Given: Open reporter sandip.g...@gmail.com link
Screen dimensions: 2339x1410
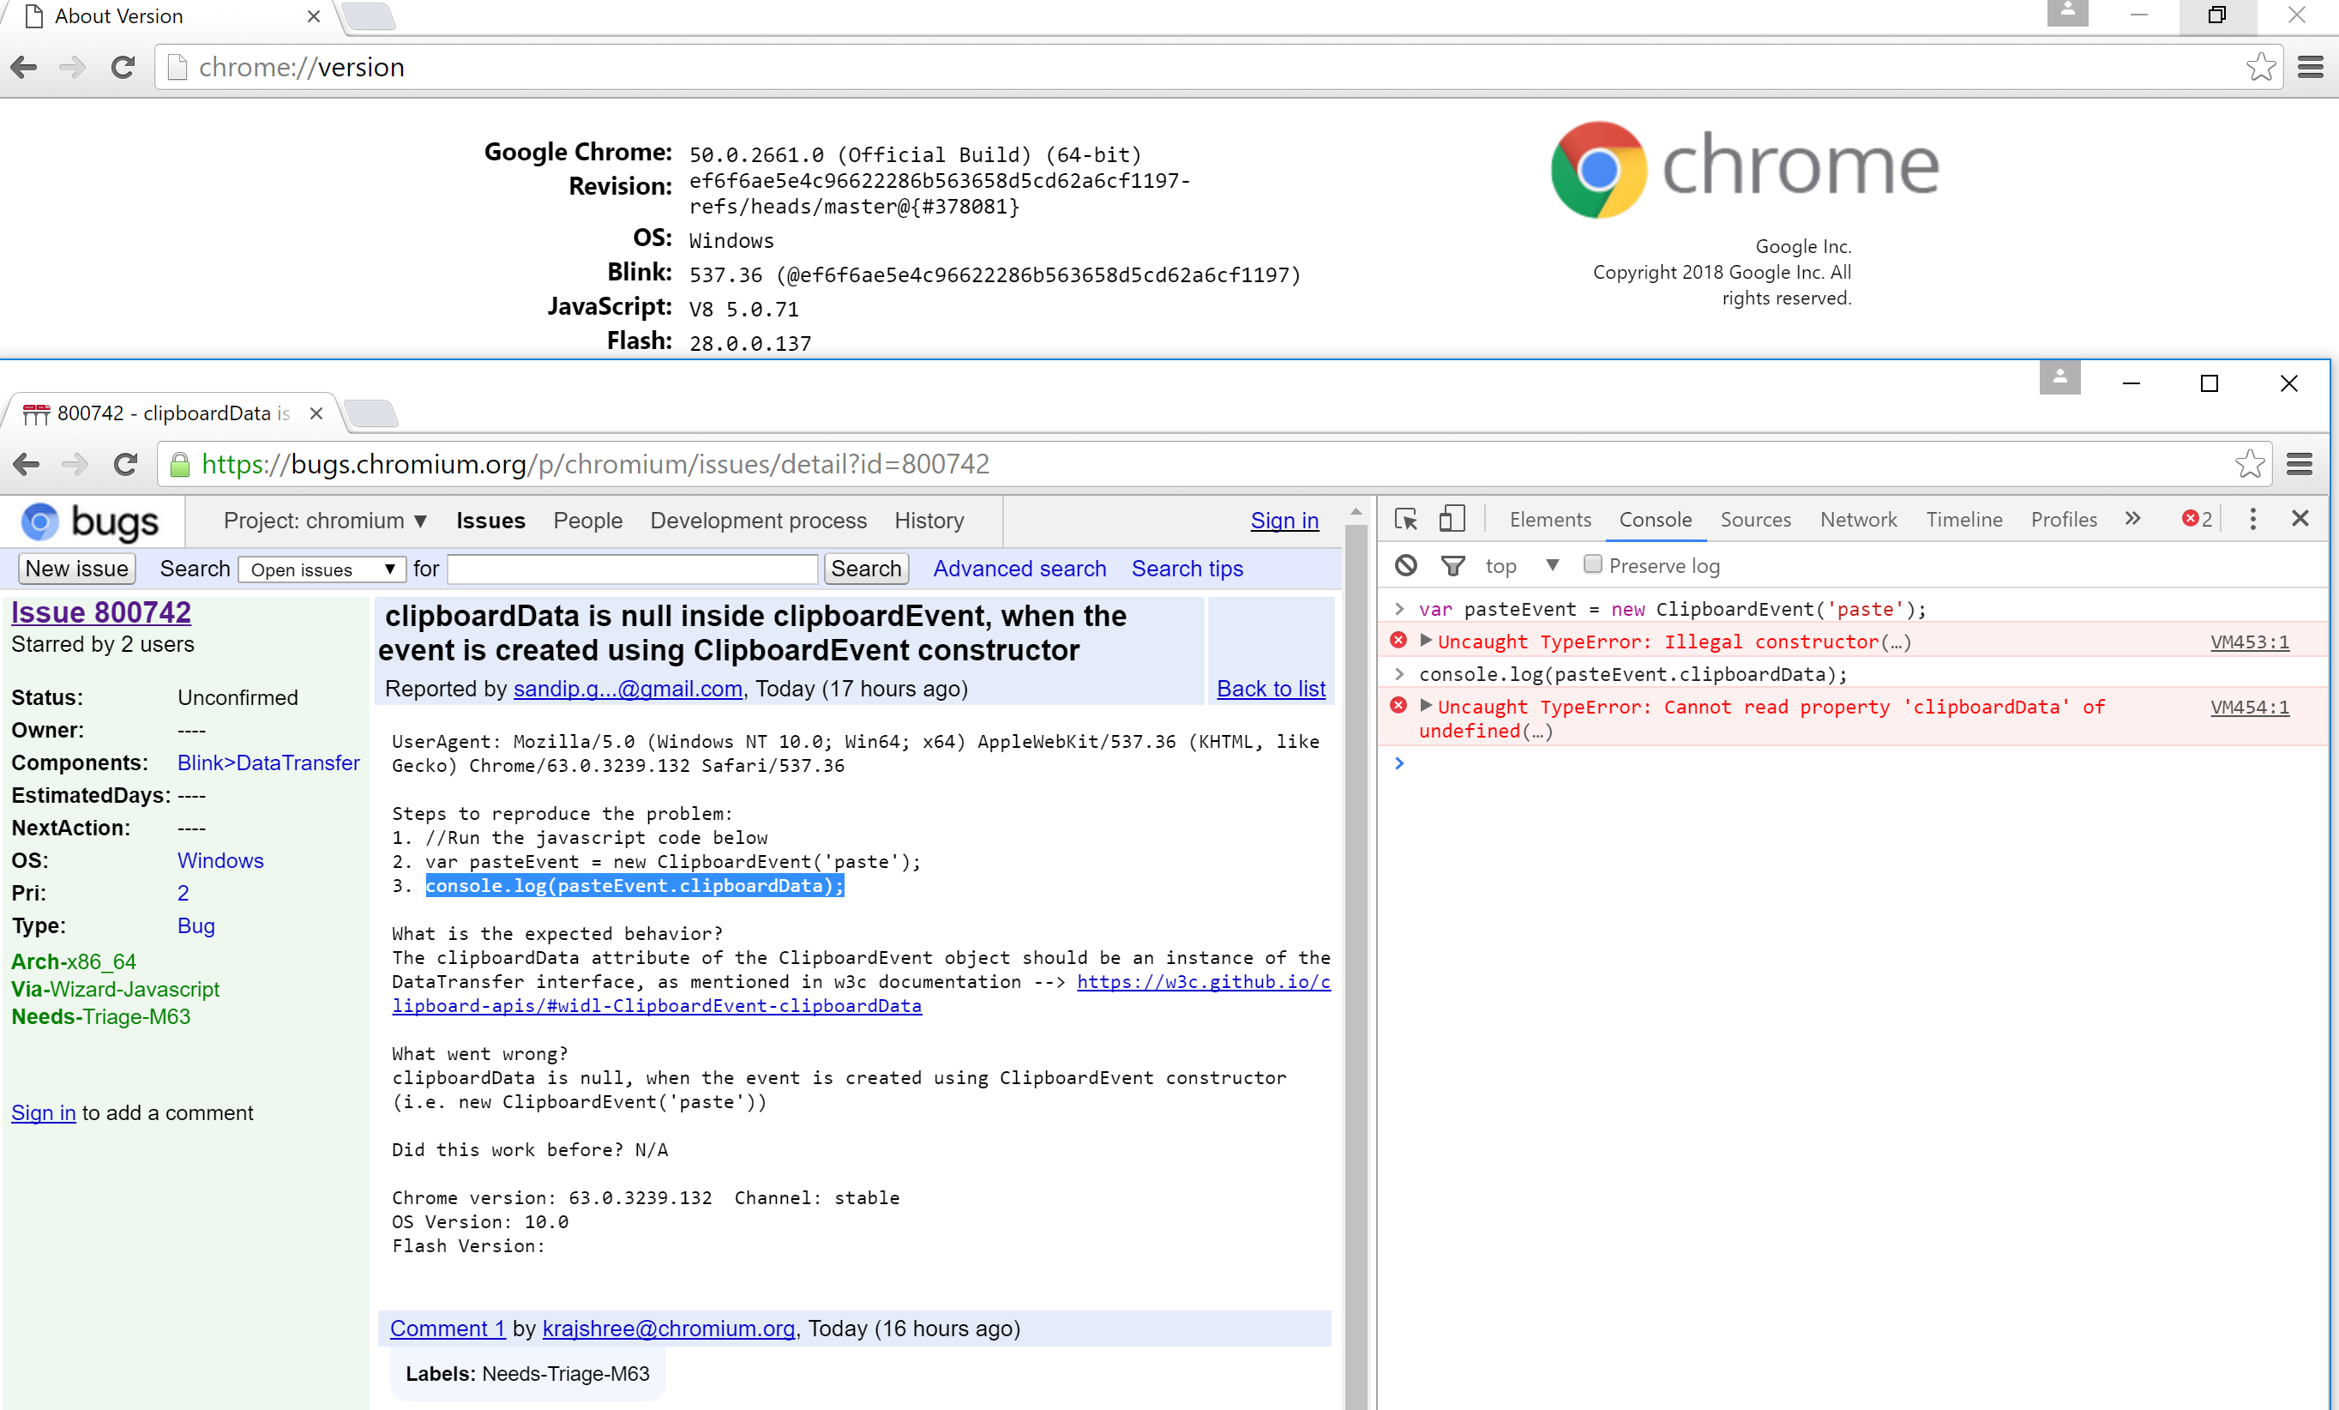Looking at the screenshot, I should point(628,689).
